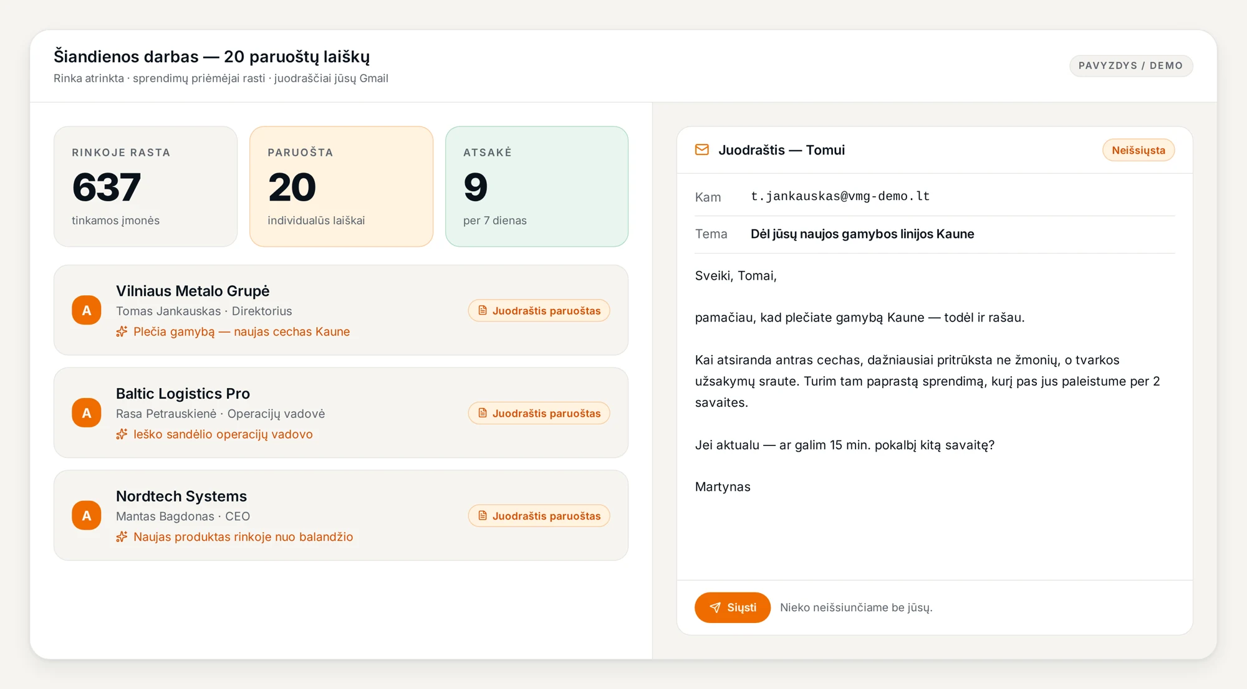Click the heading Šiandienos darbas — 20 paruoštų laiškų
The image size is (1247, 689).
tap(211, 57)
